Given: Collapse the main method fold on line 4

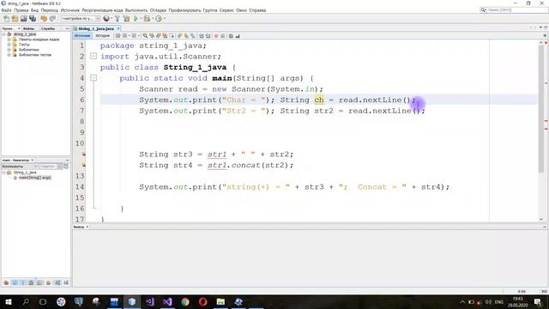Looking at the screenshot, I should 94,78.
